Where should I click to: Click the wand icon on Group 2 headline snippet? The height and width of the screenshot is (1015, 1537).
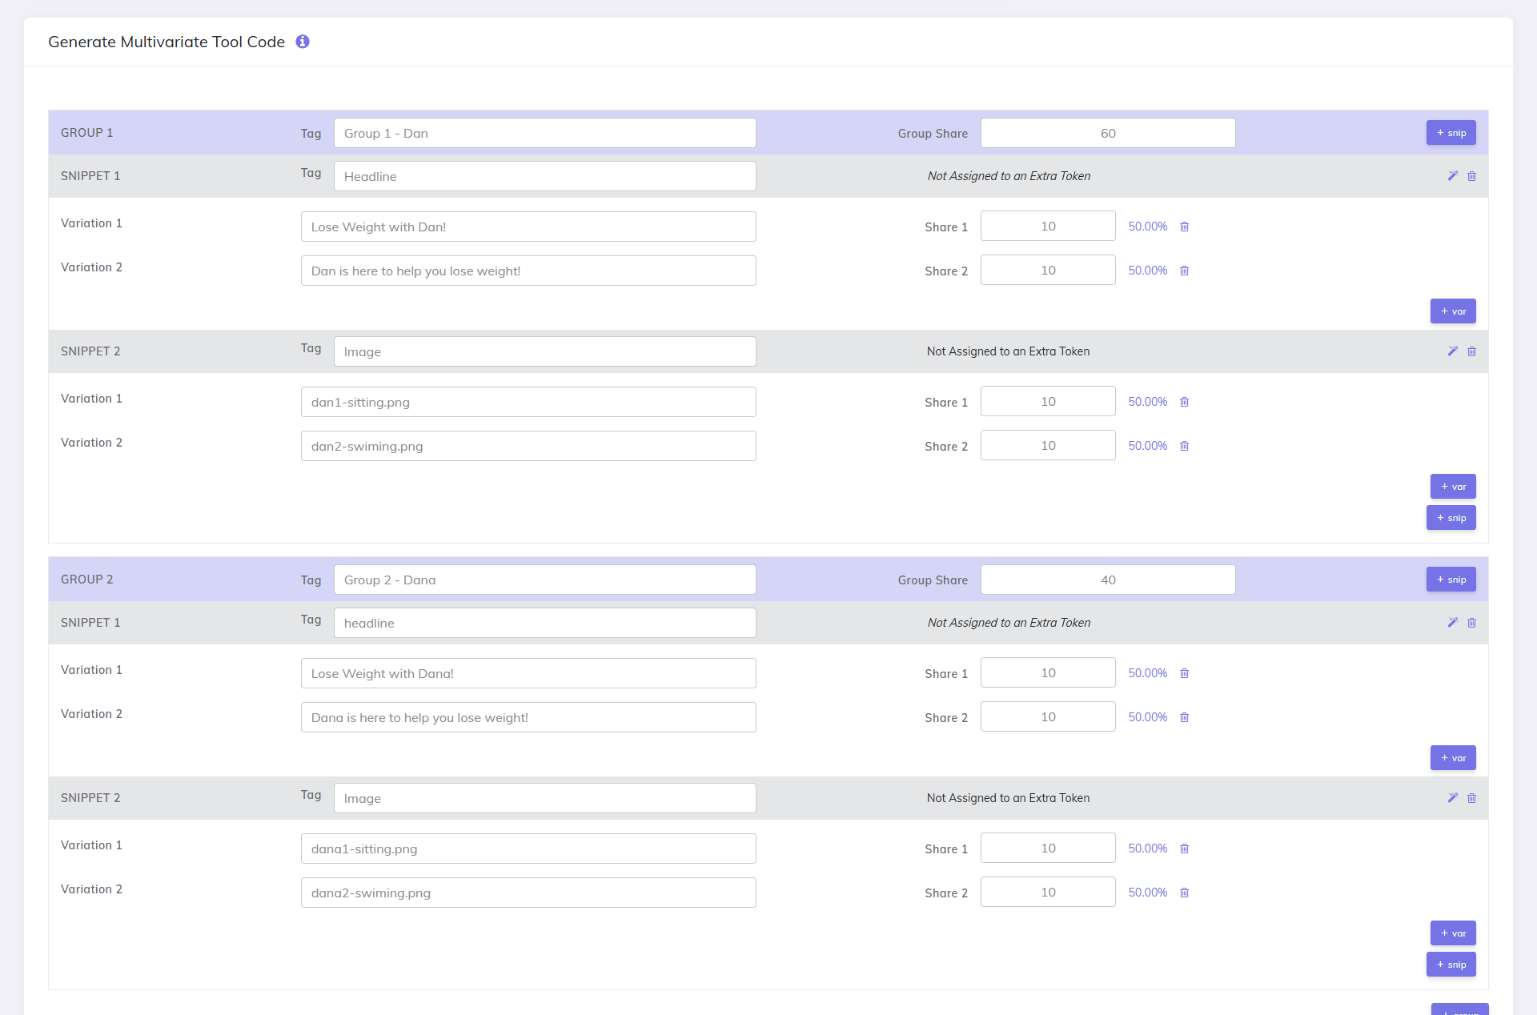[1452, 622]
